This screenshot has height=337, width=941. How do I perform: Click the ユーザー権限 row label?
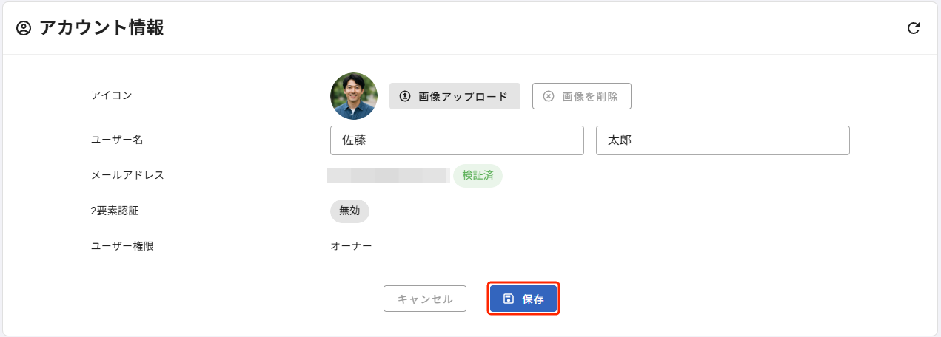pyautogui.click(x=122, y=246)
